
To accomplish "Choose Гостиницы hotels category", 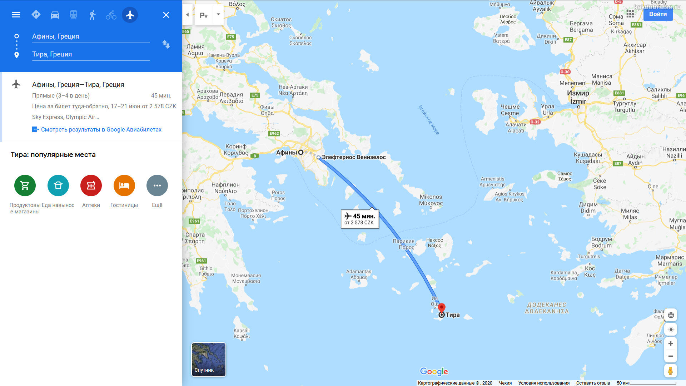I will coord(124,185).
